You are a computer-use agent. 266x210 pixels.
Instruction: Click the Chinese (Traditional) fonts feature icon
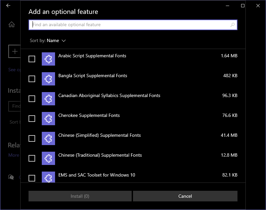click(48, 158)
